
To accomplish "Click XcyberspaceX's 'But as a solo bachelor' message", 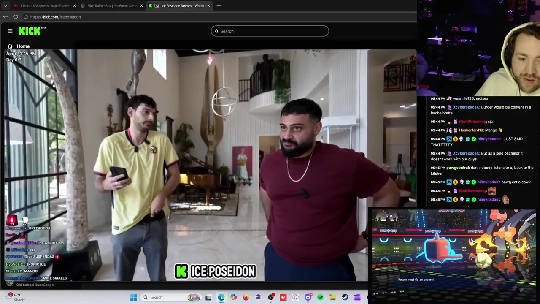I will coord(477,156).
